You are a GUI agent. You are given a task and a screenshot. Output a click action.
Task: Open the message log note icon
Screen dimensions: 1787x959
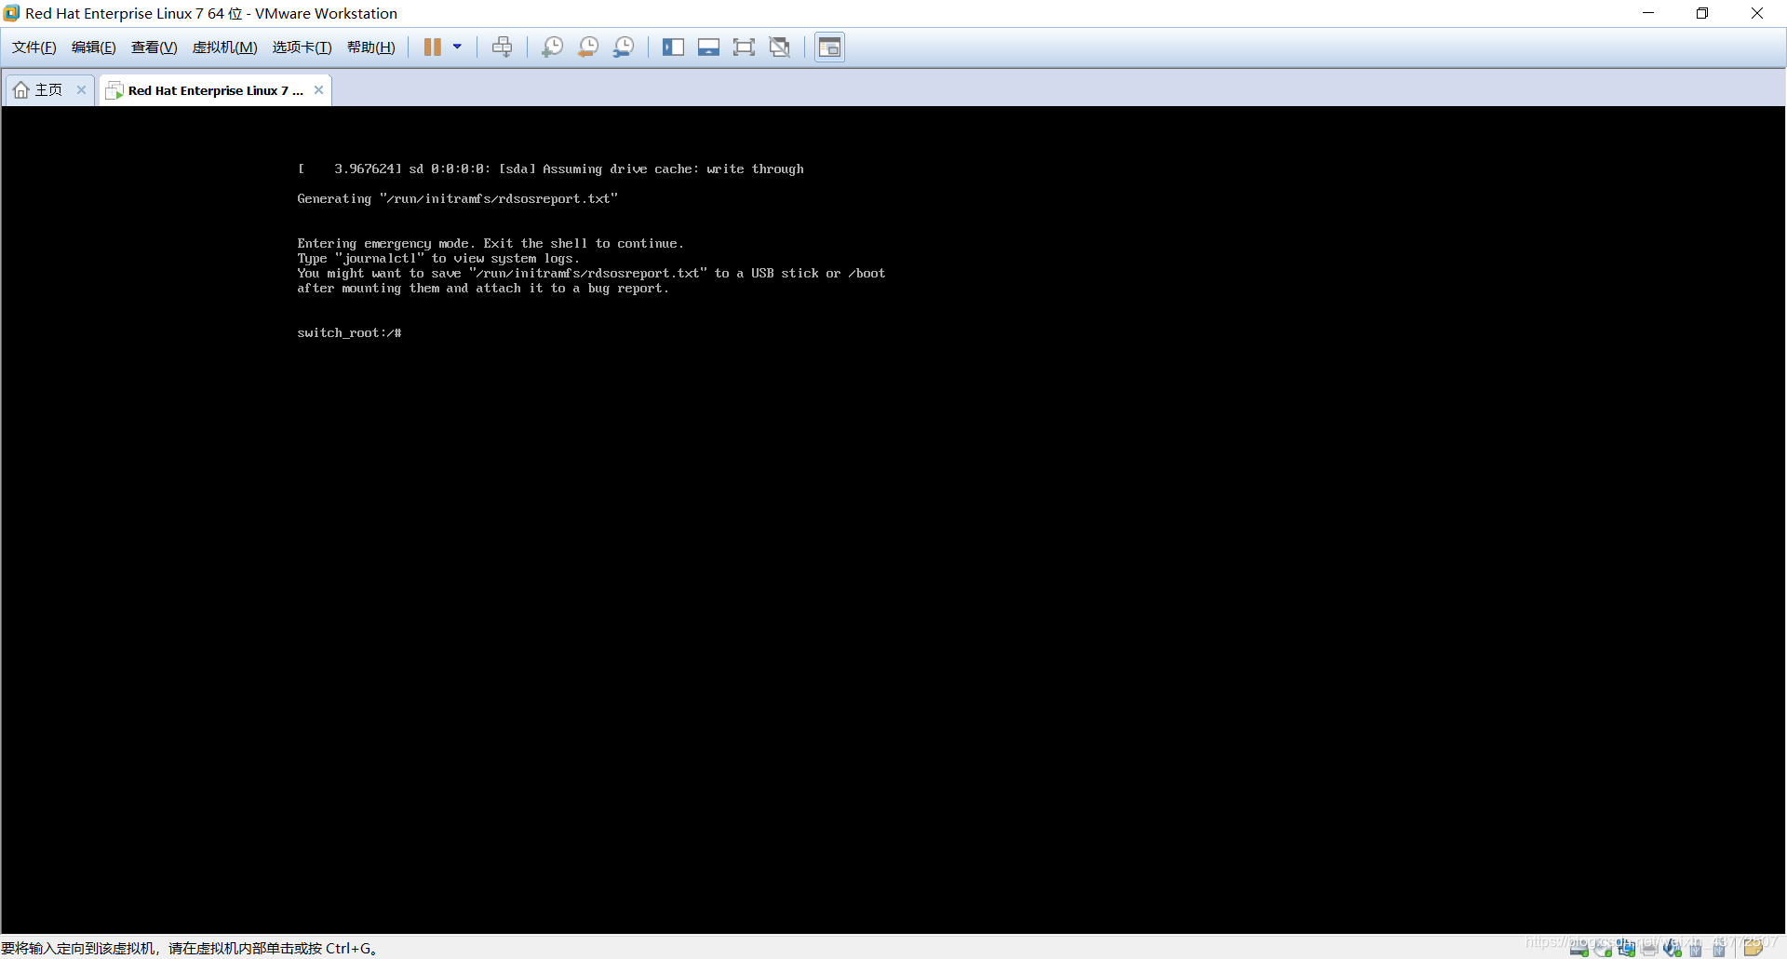(1753, 948)
